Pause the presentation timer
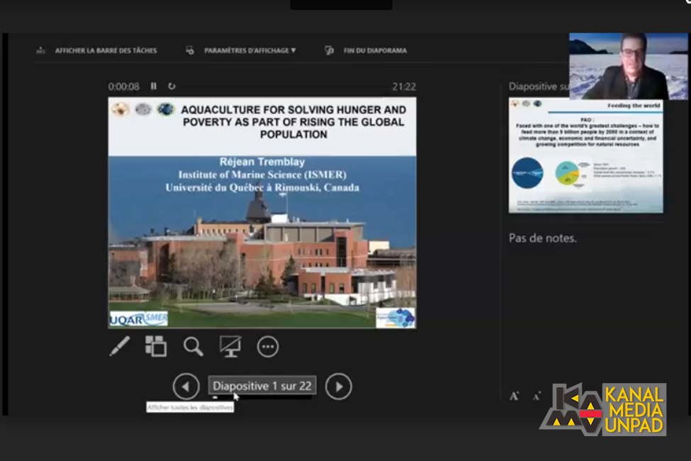Screen dimensions: 691x461 pos(154,87)
